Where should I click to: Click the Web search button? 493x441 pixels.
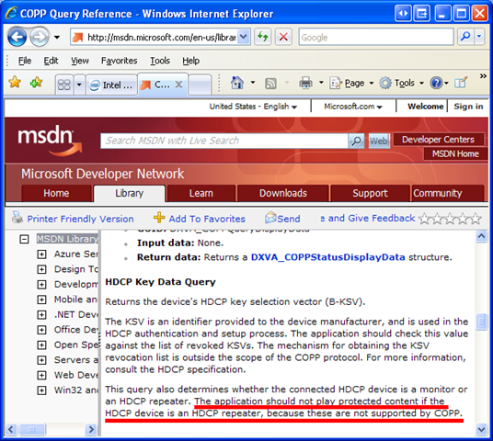click(379, 141)
